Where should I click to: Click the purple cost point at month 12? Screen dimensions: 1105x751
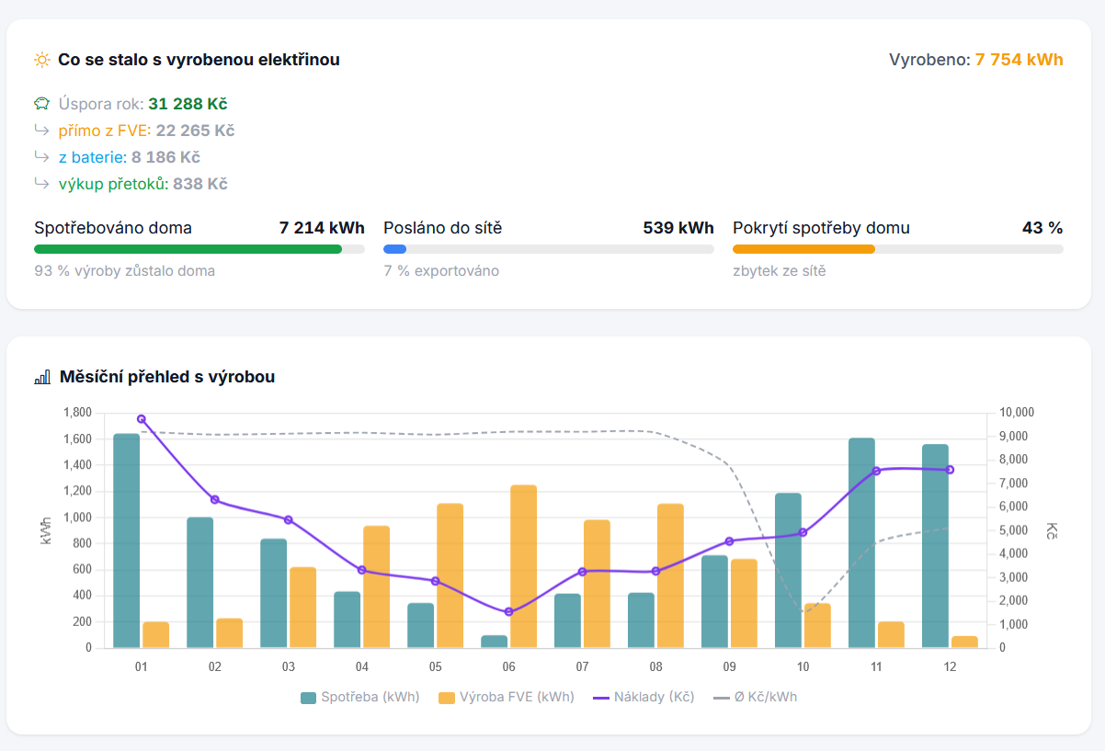(950, 470)
